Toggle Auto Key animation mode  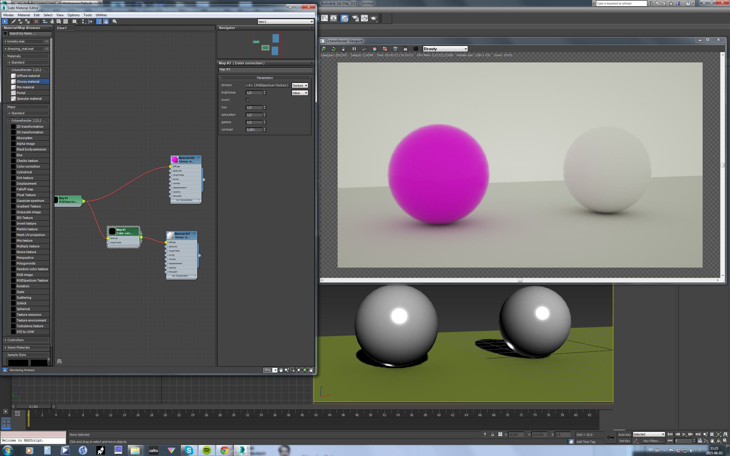point(624,434)
